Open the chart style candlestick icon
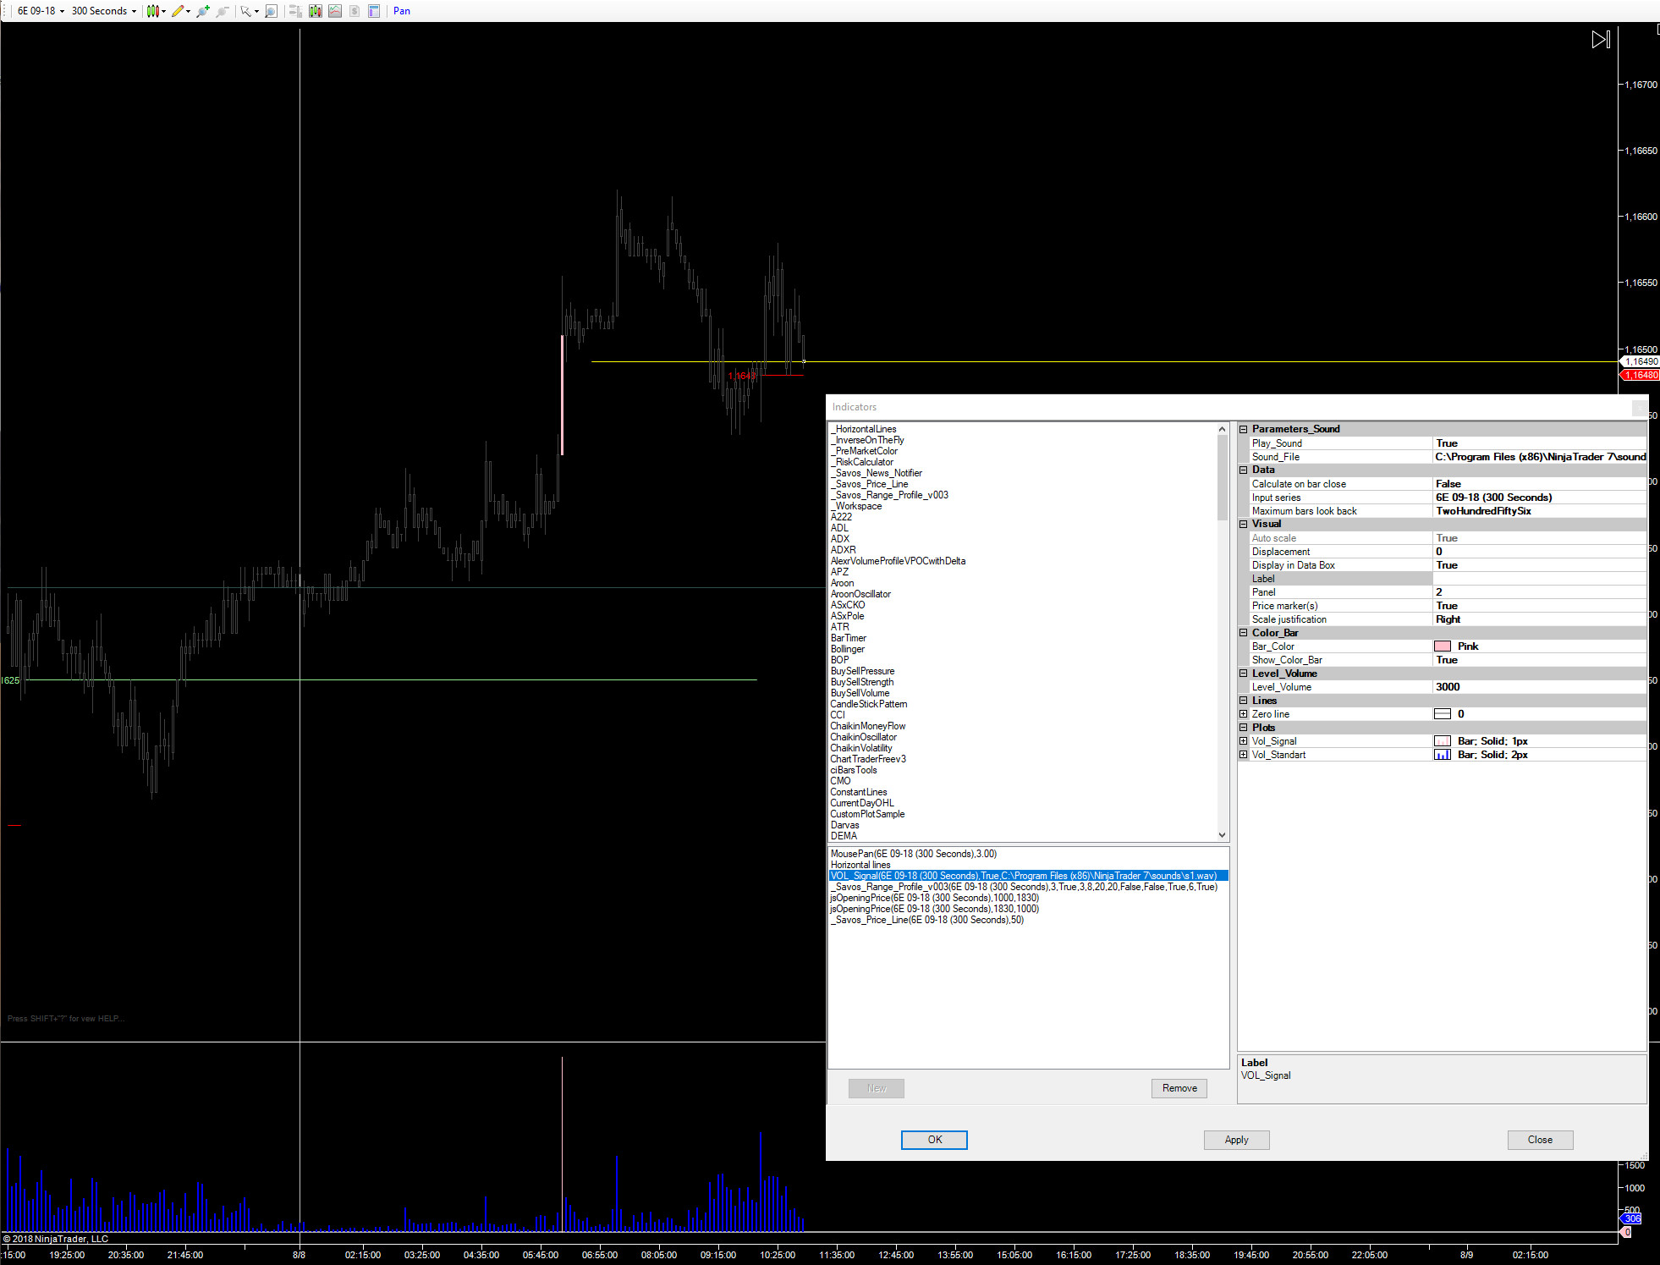This screenshot has width=1660, height=1265. click(152, 11)
